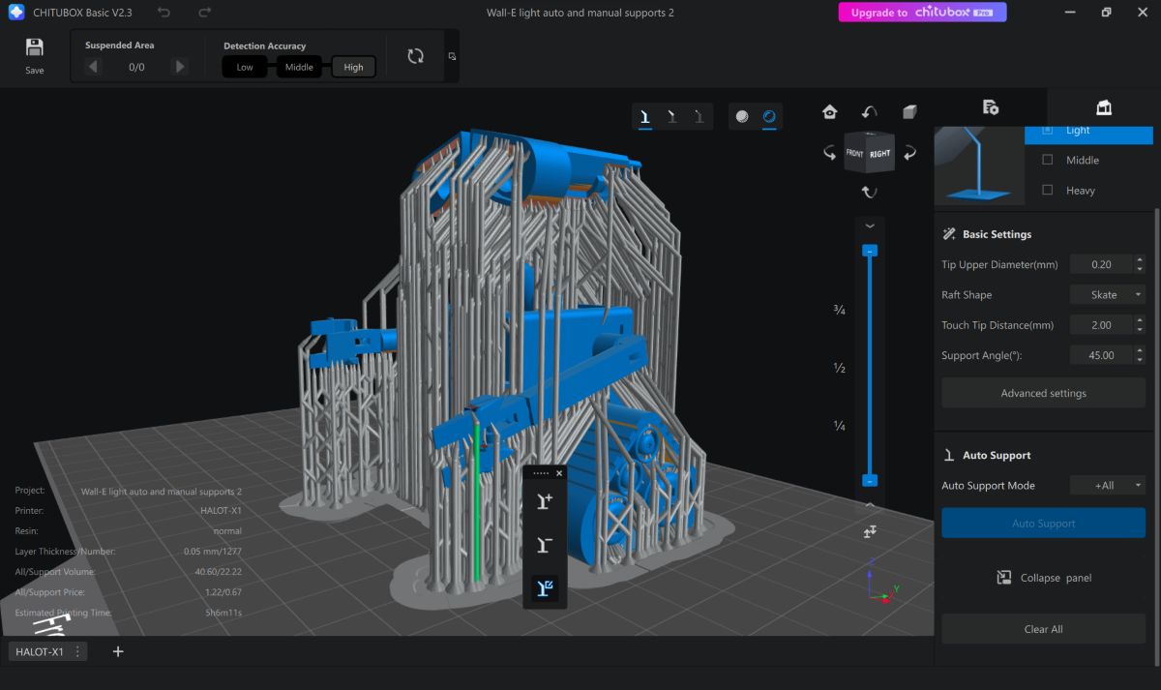Click the lower handle of layer slider
This screenshot has height=690, width=1161.
click(x=870, y=481)
